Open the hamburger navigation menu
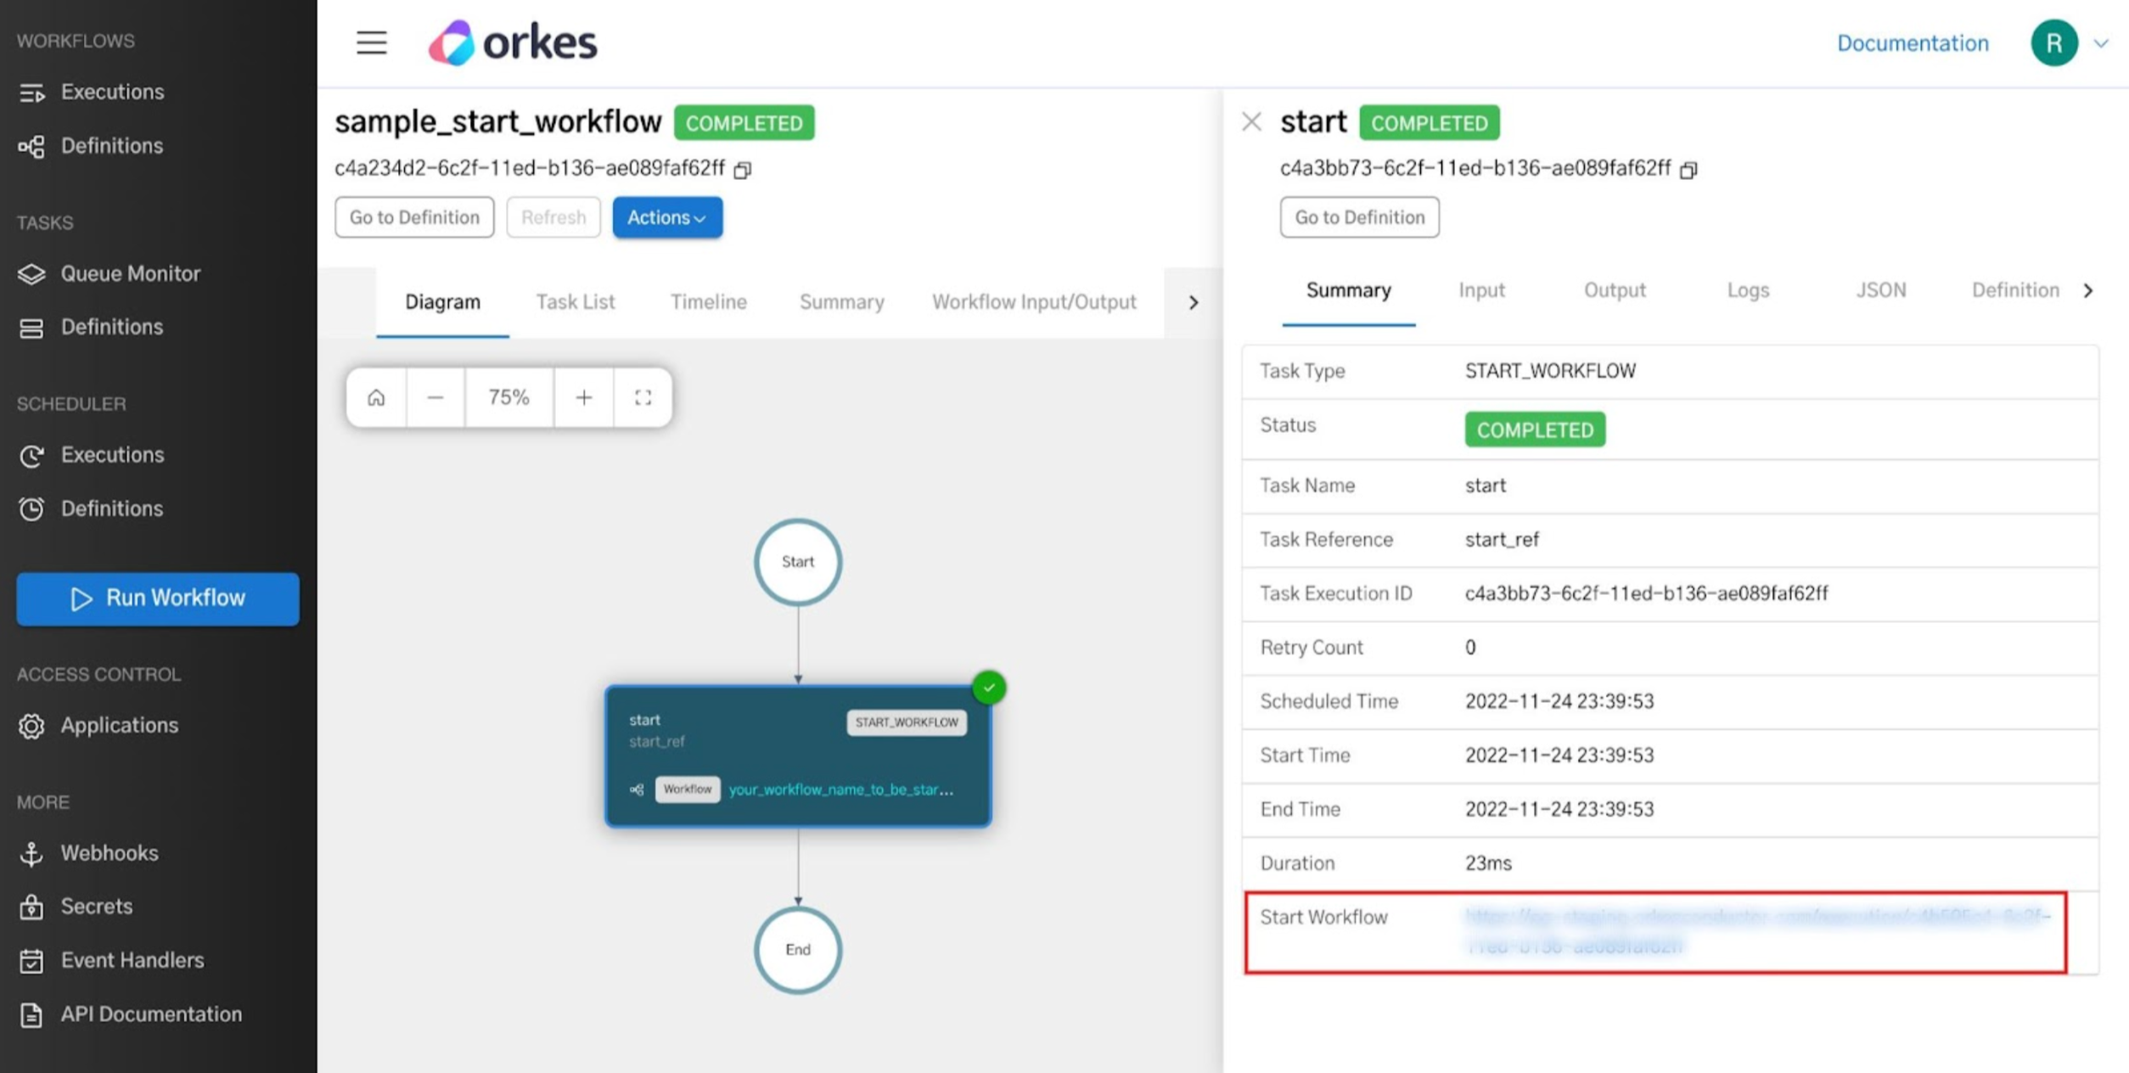Screen dimensions: 2129x1073 click(371, 42)
